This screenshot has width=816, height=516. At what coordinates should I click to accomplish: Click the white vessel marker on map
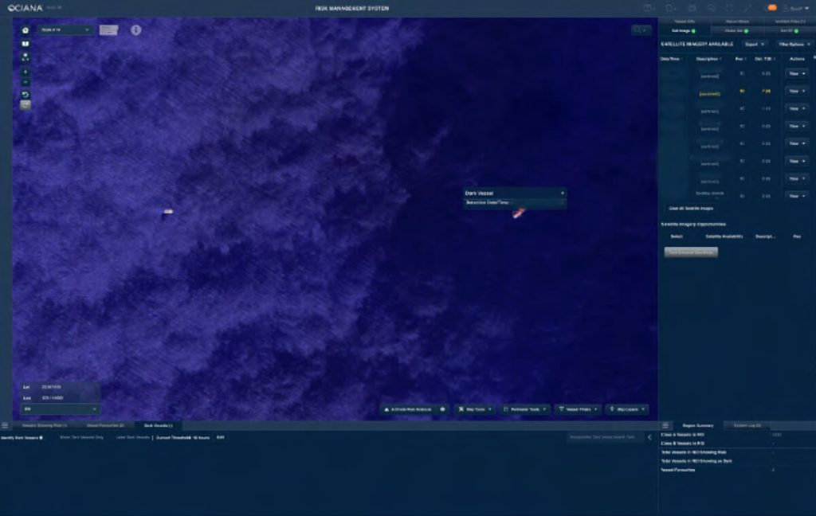[x=167, y=212]
